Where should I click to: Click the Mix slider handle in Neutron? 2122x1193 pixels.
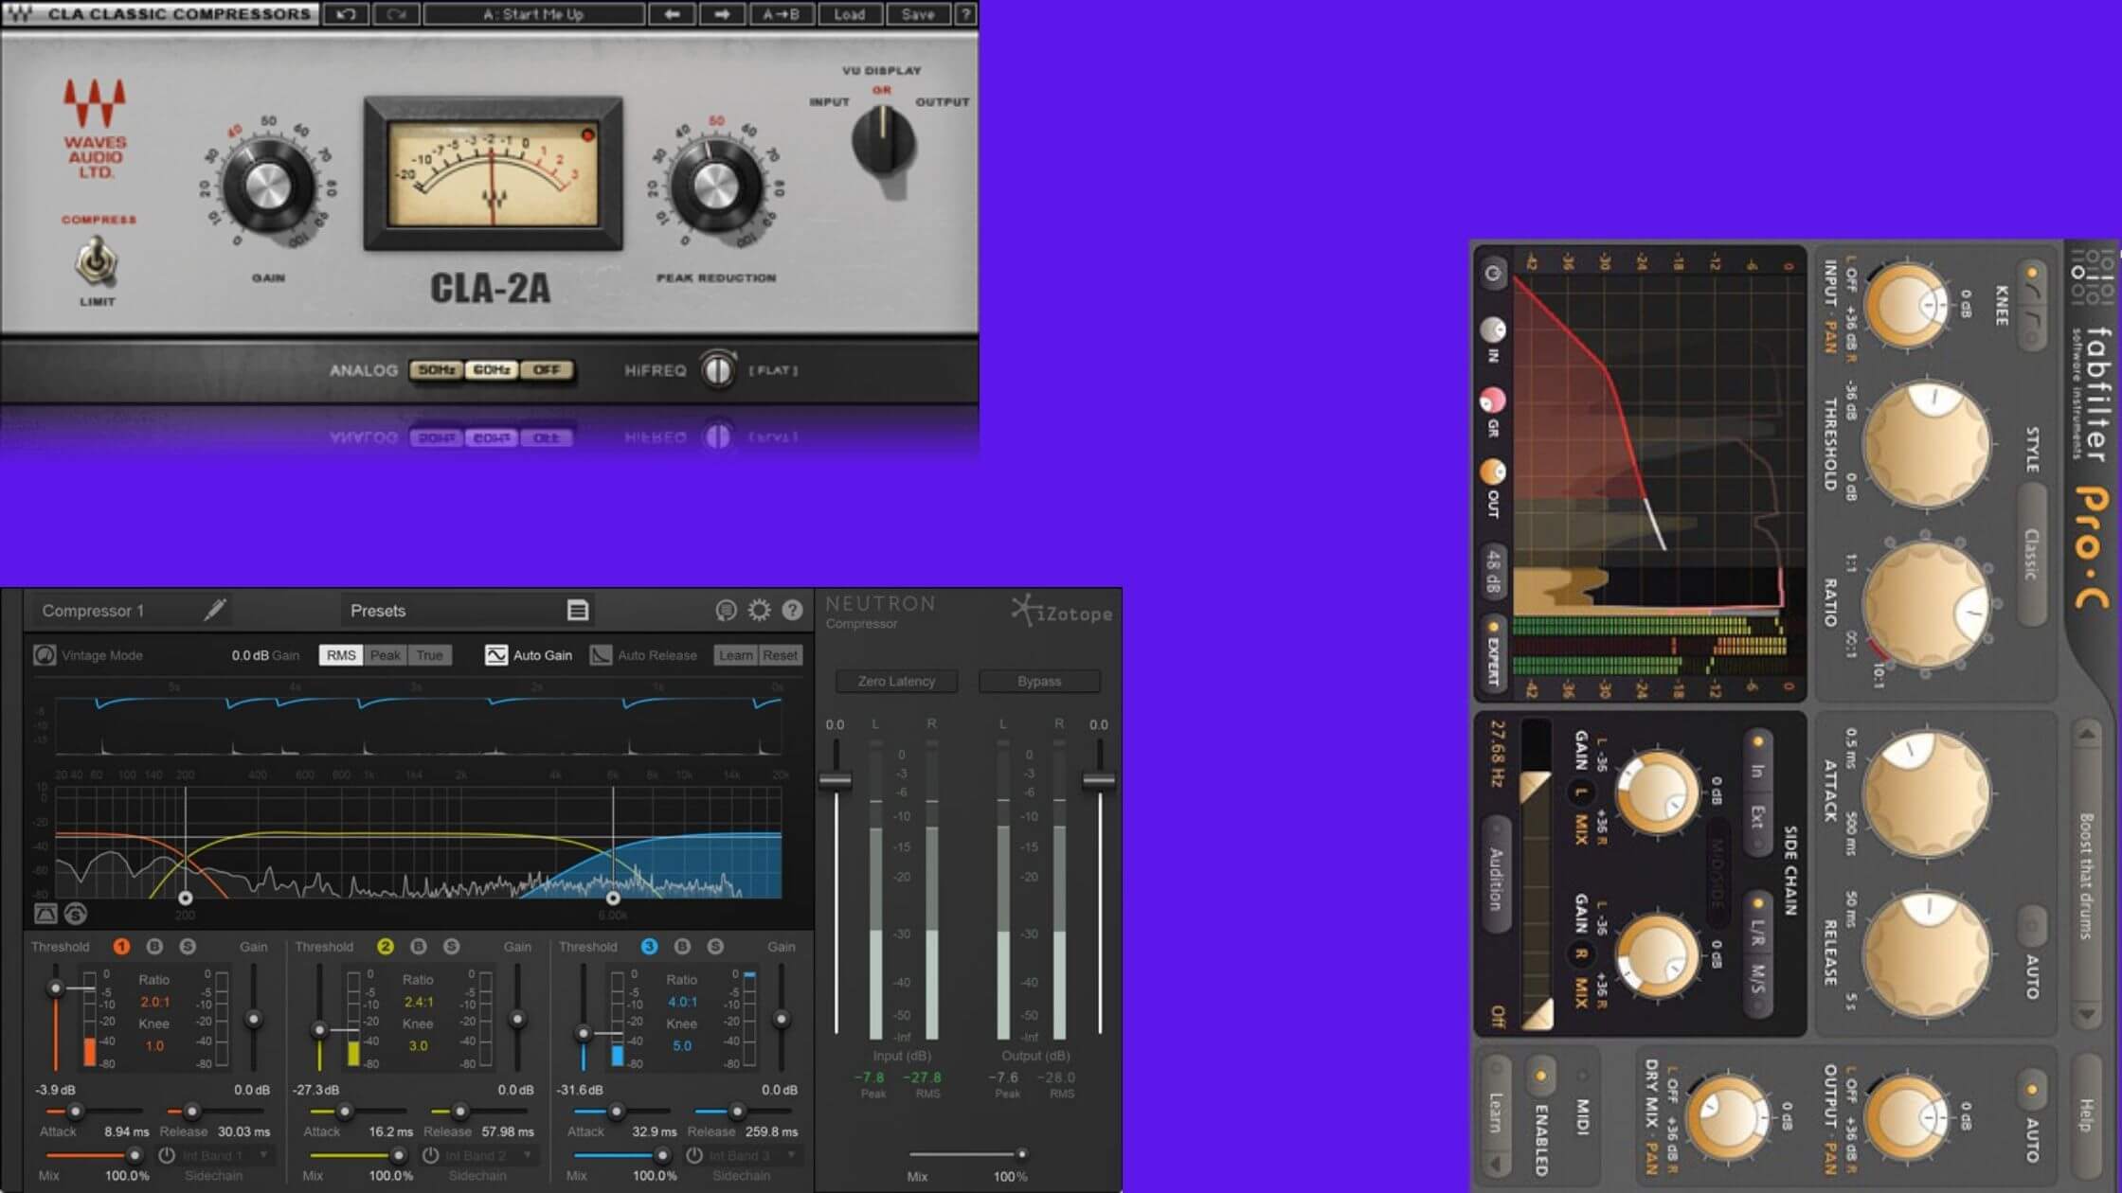[x=1022, y=1154]
